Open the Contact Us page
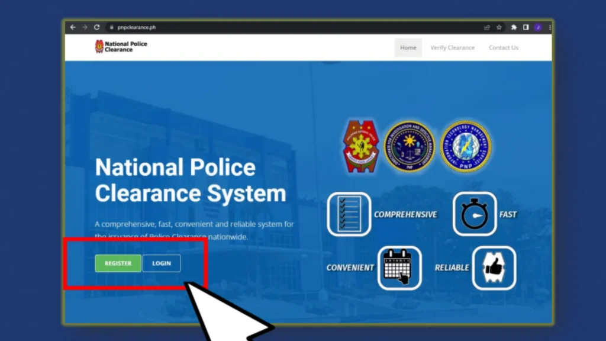Screen dimensions: 606x341 tap(503, 47)
